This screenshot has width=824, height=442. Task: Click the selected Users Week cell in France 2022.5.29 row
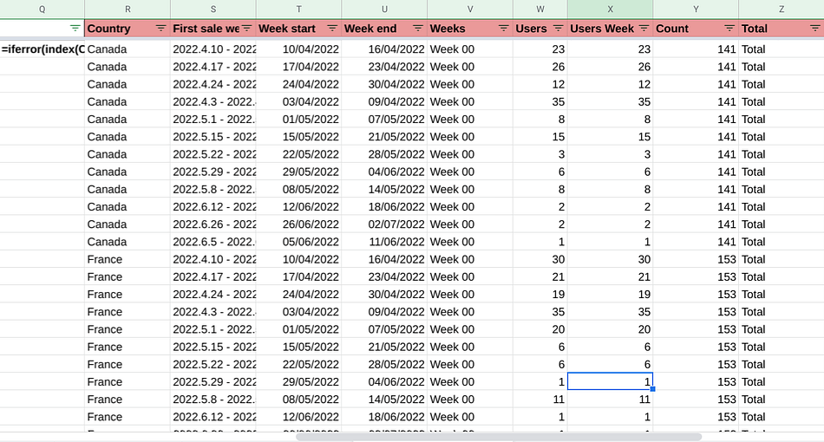(610, 381)
